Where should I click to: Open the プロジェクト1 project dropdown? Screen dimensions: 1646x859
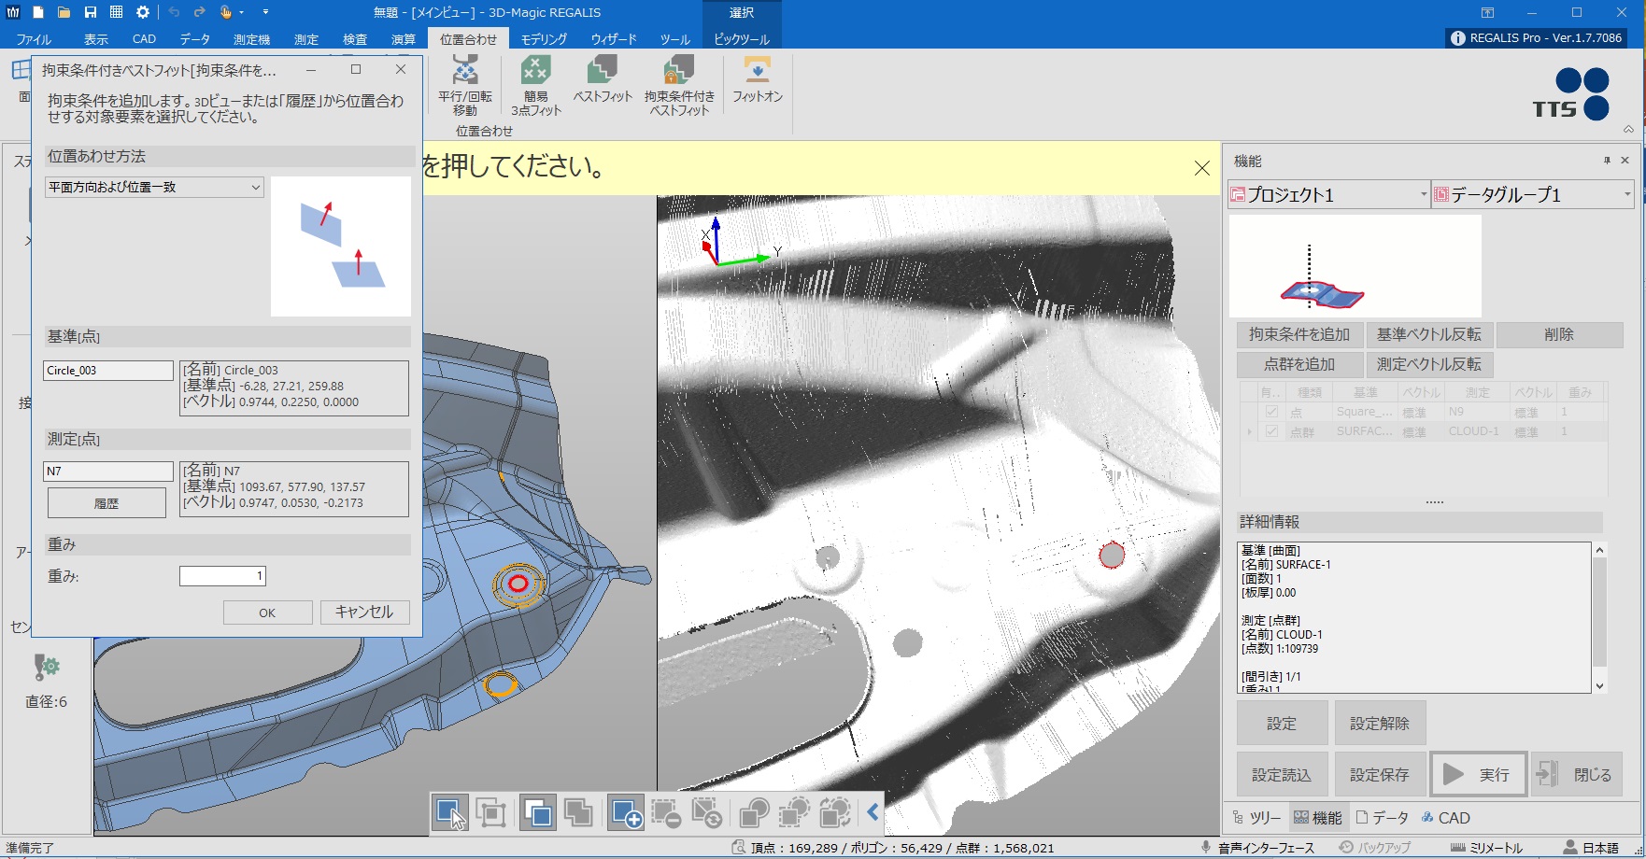tap(1329, 194)
